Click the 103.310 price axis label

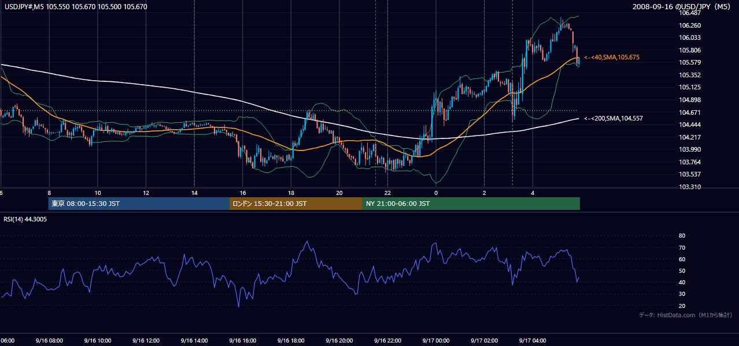[x=690, y=187]
